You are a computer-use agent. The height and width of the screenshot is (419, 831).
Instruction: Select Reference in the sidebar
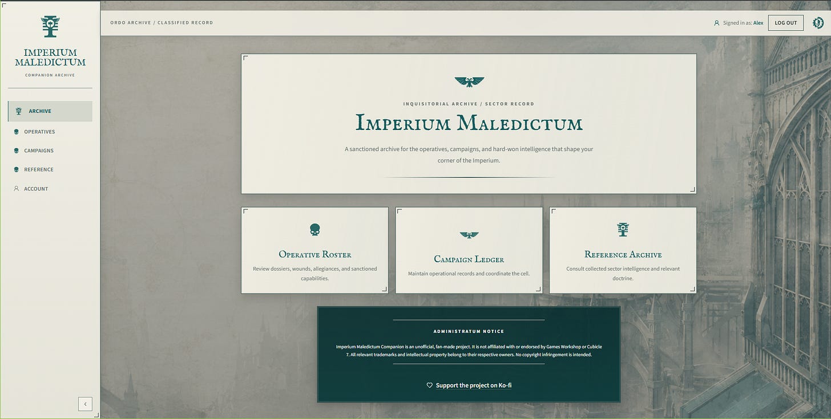pyautogui.click(x=50, y=169)
